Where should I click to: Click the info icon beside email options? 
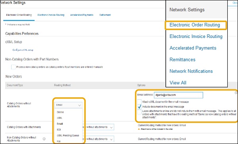point(236,93)
